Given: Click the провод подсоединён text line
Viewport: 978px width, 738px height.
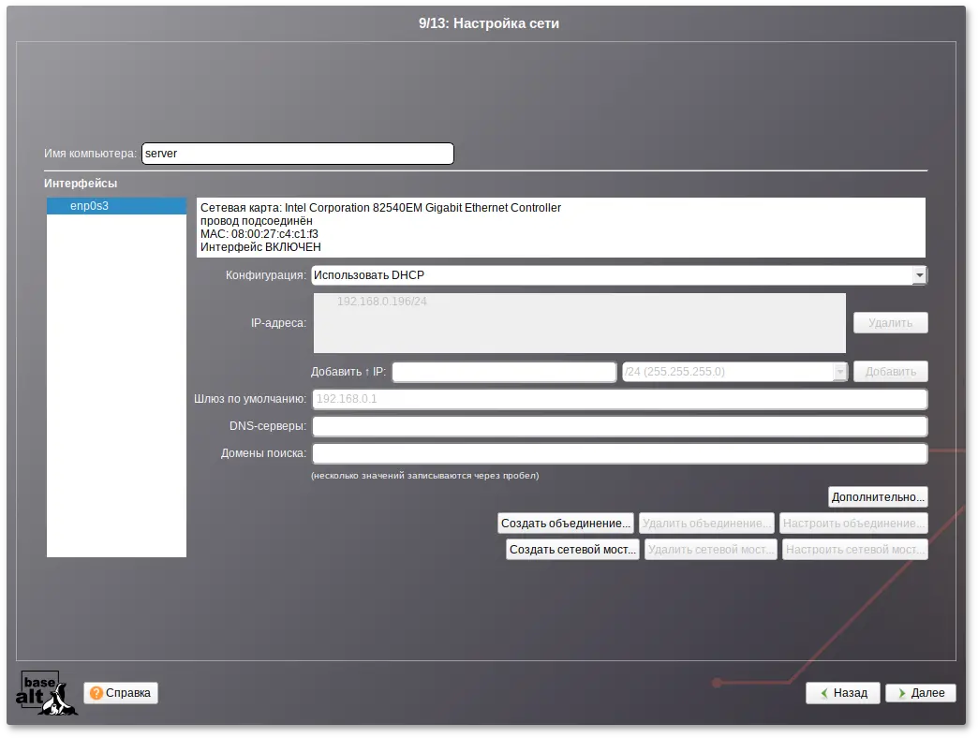Looking at the screenshot, I should click(x=257, y=221).
